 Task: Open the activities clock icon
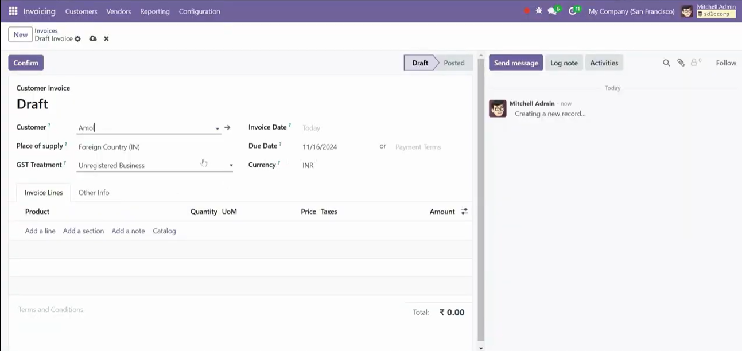[572, 11]
